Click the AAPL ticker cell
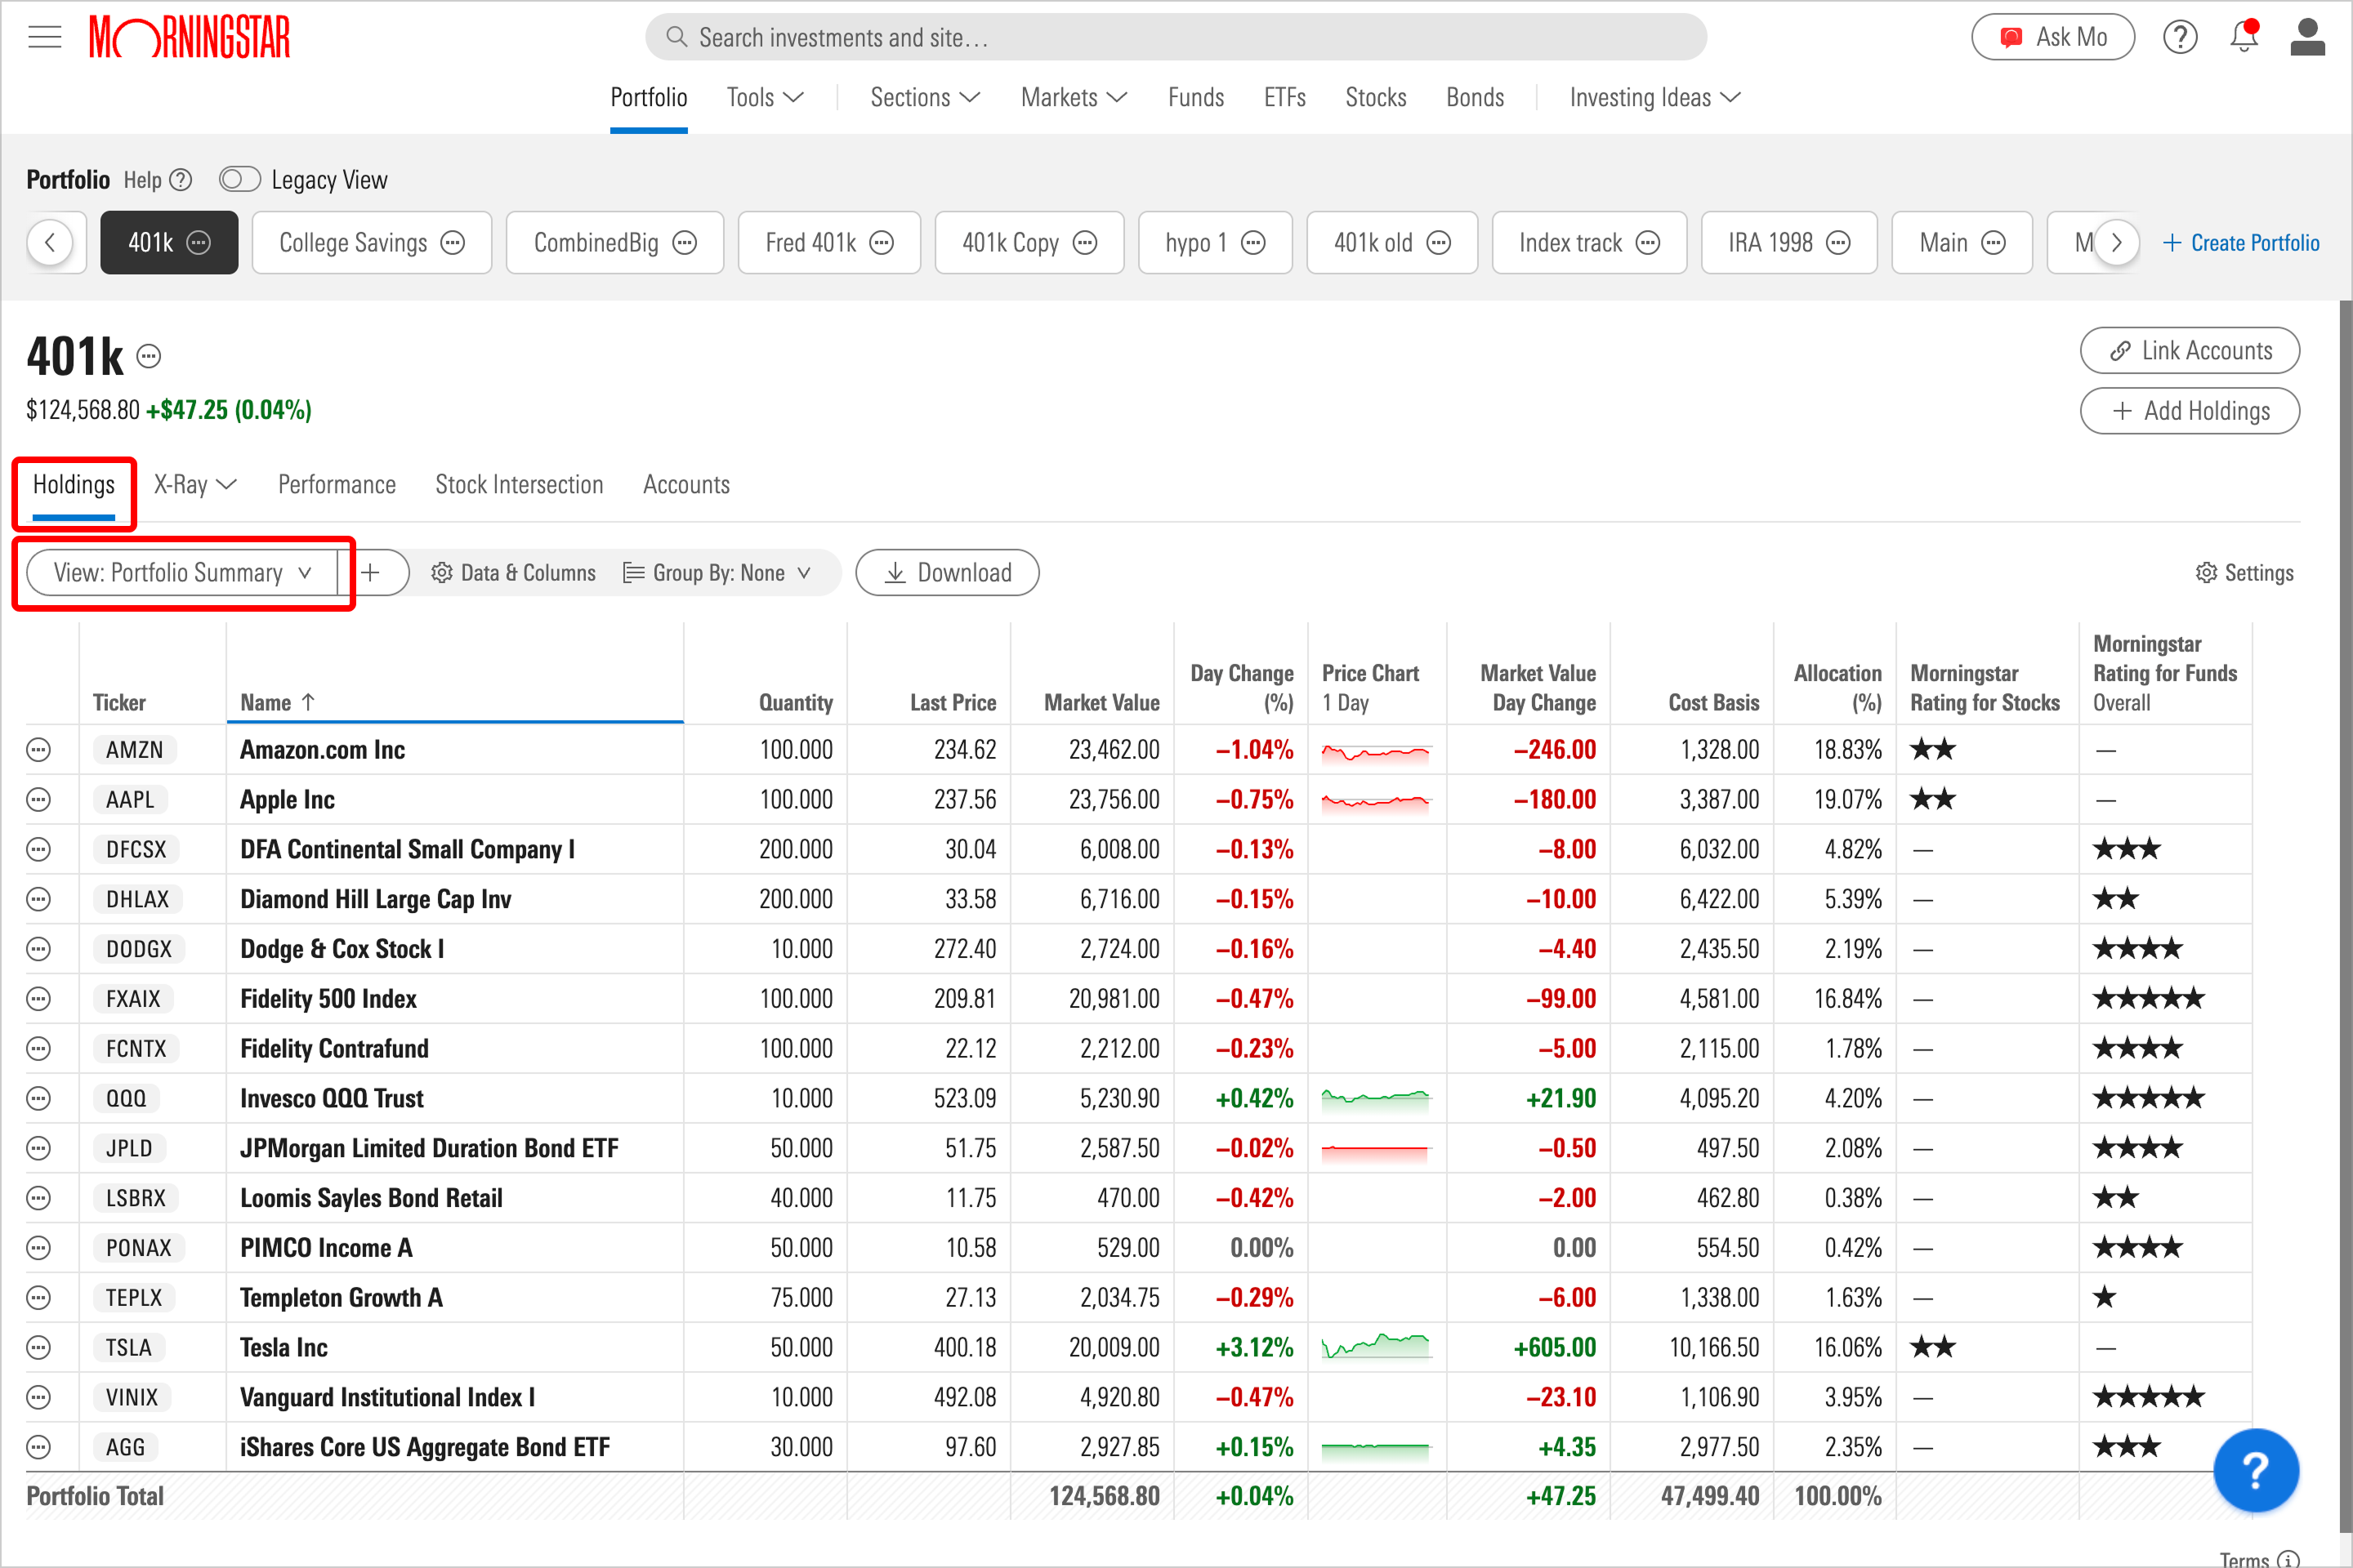Image resolution: width=2353 pixels, height=1568 pixels. point(131,800)
